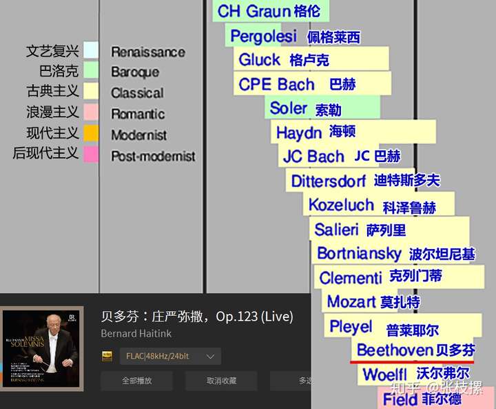The width and height of the screenshot is (496, 409).
Task: Click the Modernist orange color swatch
Action: pyautogui.click(x=91, y=132)
